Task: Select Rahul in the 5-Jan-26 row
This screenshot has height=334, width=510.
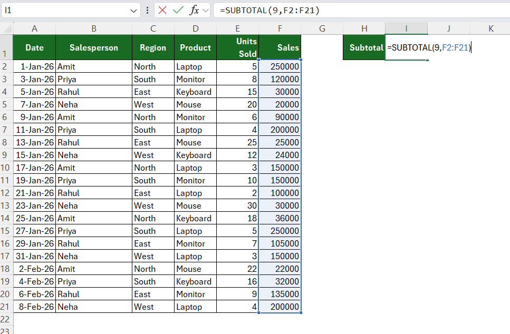Action: pos(94,92)
